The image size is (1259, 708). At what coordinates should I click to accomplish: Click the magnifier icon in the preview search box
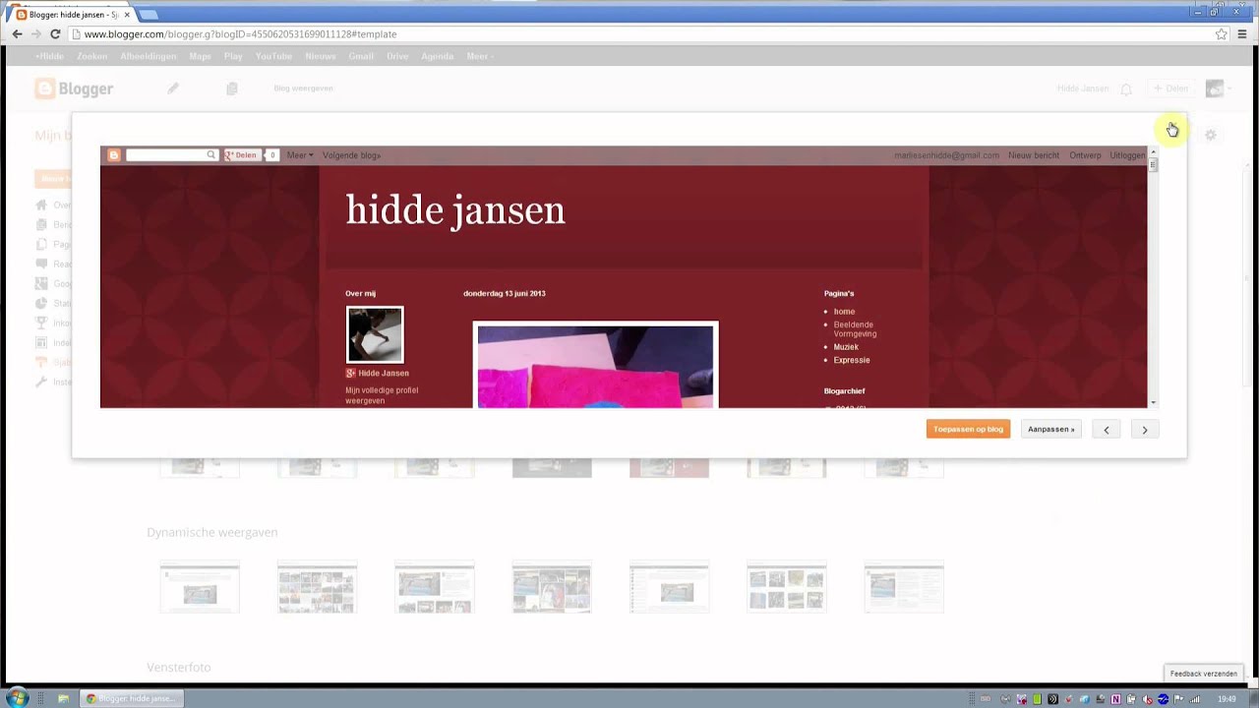pos(210,155)
